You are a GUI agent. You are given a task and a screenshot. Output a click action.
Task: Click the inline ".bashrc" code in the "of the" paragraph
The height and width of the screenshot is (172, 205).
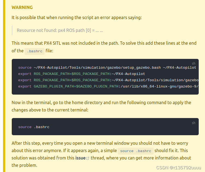point(35,51)
